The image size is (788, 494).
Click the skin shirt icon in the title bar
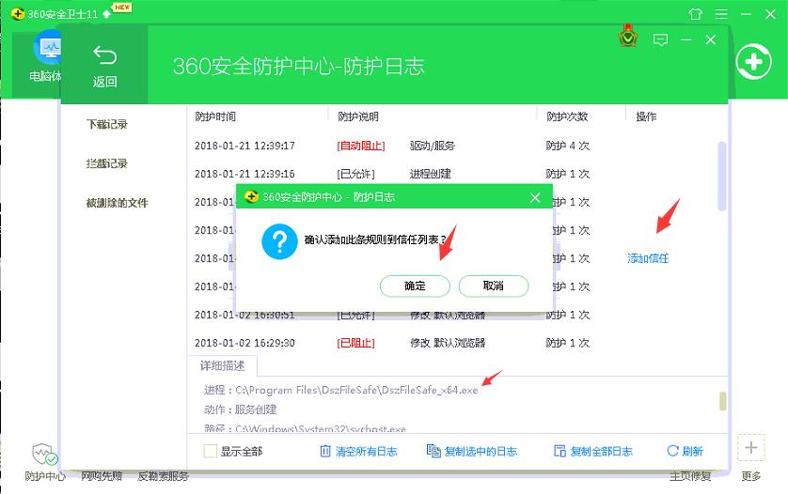(x=695, y=14)
